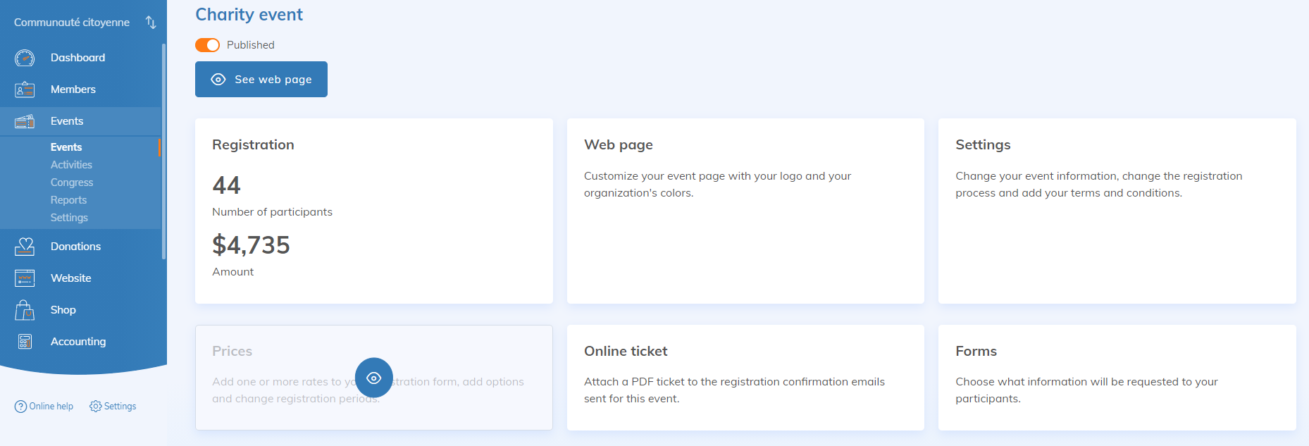
Task: Click the Settings gear icon in footer
Action: tap(96, 407)
